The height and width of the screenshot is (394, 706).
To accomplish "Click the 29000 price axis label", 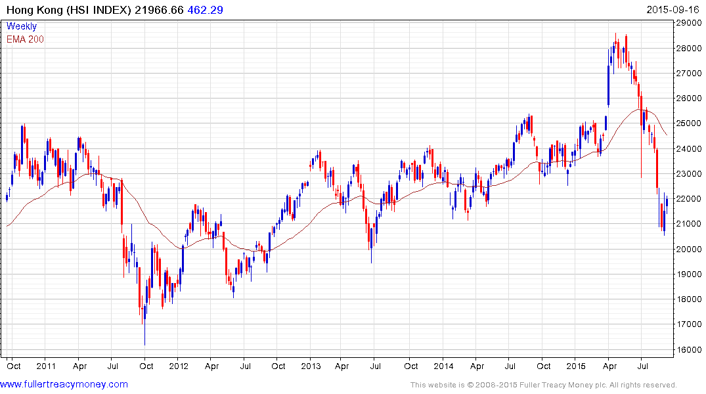I will 688,23.
